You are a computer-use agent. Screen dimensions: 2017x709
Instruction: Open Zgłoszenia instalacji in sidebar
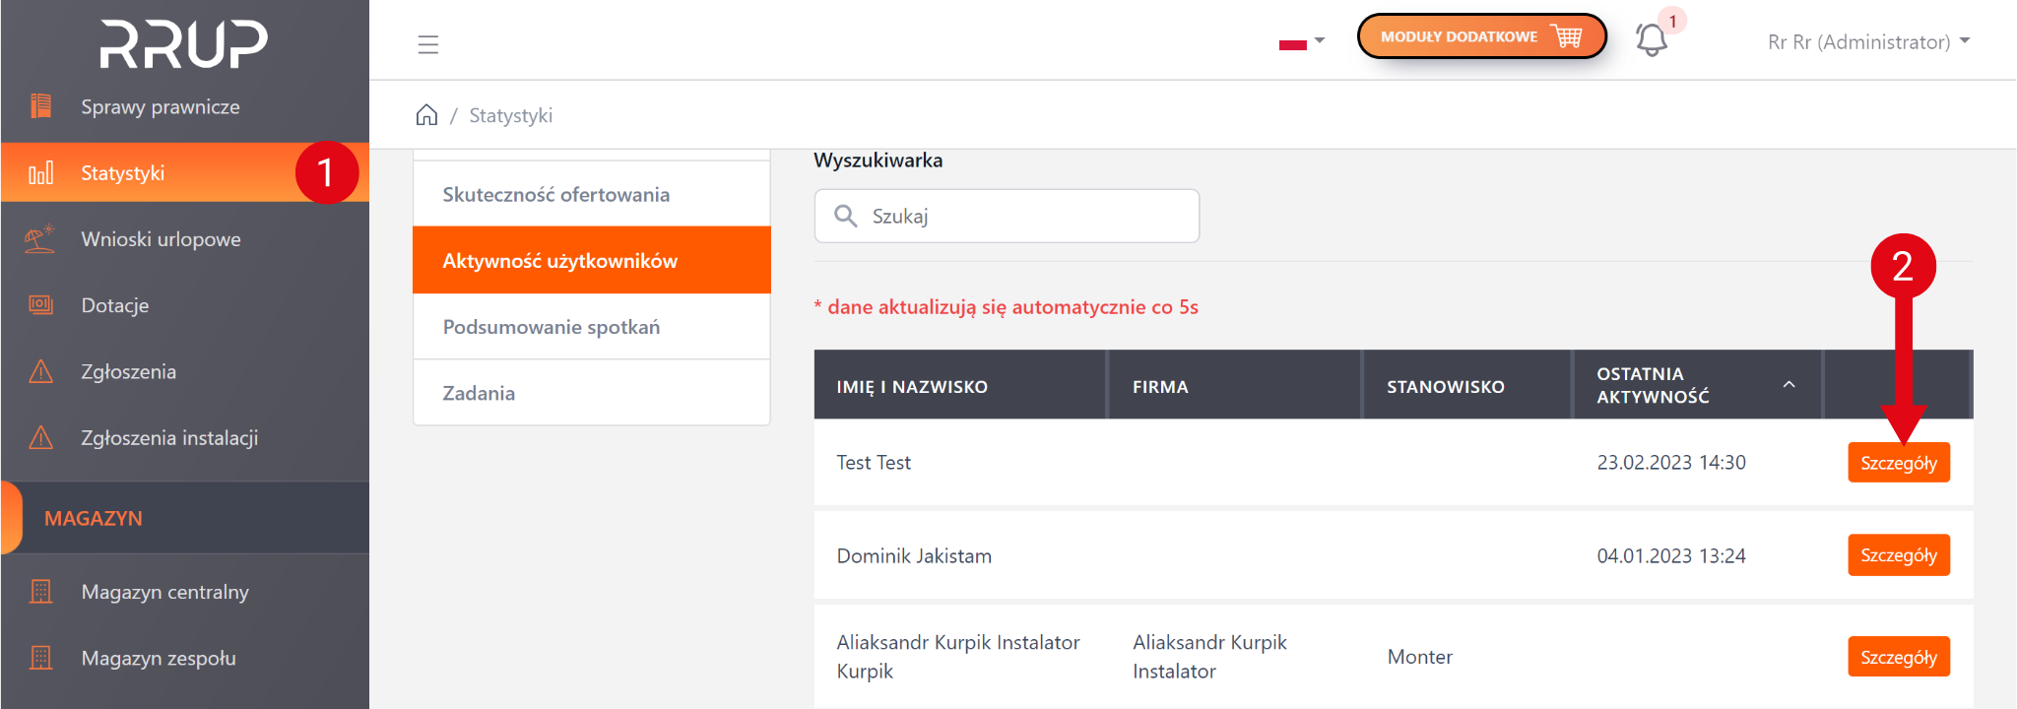click(x=169, y=438)
